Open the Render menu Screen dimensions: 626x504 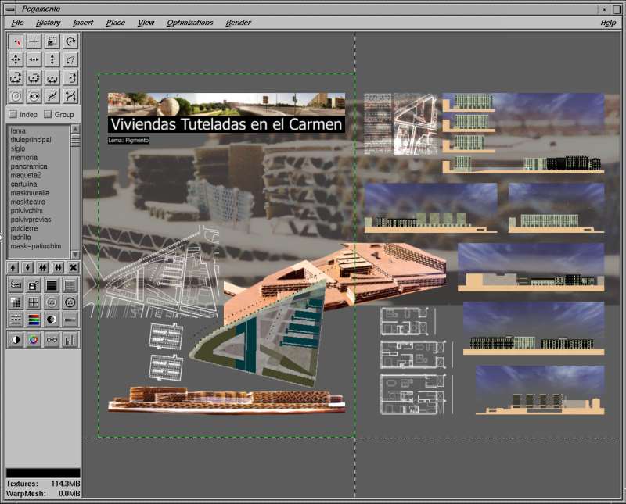click(238, 23)
